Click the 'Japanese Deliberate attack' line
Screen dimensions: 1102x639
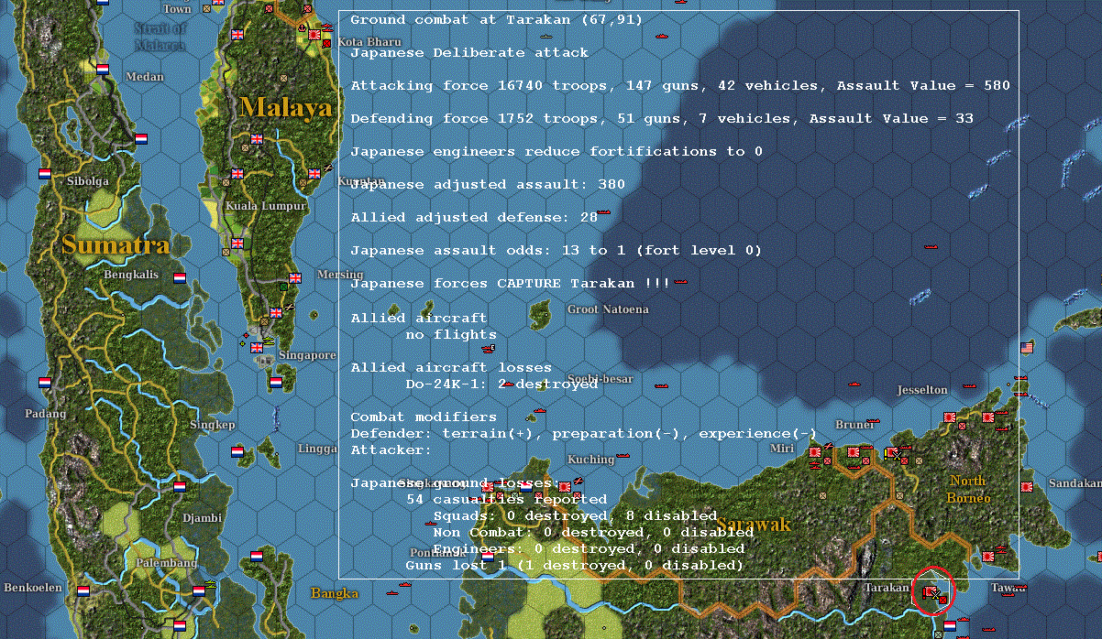coord(469,52)
